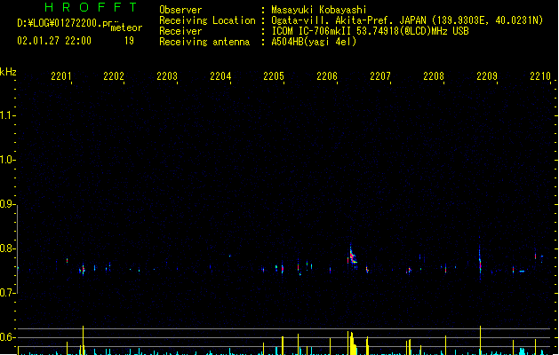This screenshot has width=559, height=355.
Task: Select observer name Masayuki Kobayashi
Action: click(319, 10)
